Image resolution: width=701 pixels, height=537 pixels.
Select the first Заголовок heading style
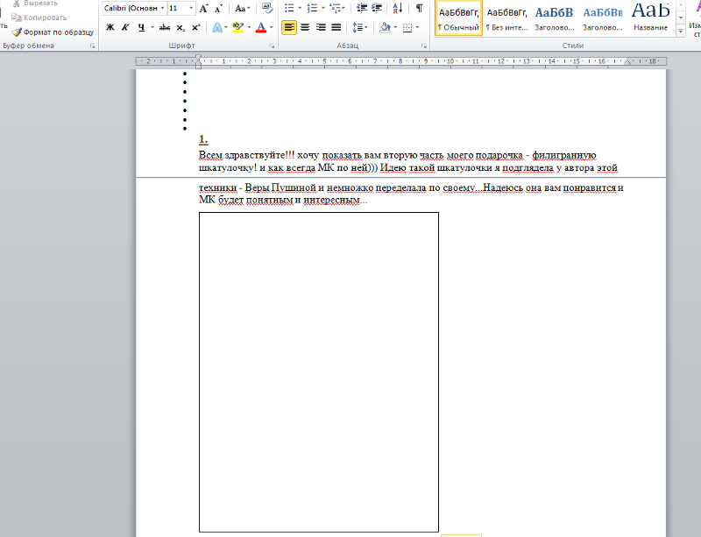[555, 18]
